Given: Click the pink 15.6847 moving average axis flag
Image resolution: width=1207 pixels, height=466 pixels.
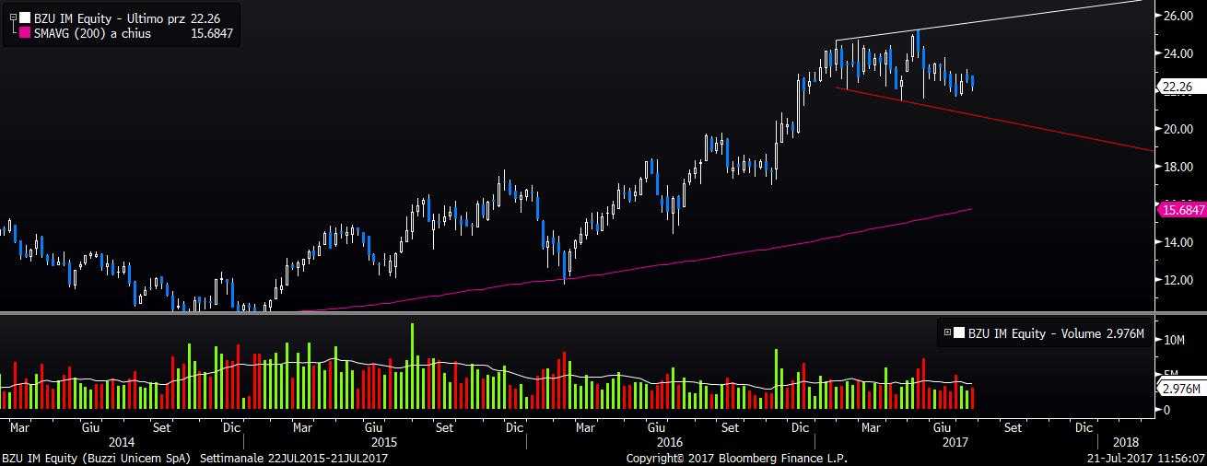Looking at the screenshot, I should pyautogui.click(x=1179, y=210).
